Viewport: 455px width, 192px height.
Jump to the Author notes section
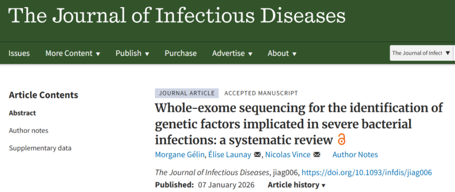click(28, 131)
